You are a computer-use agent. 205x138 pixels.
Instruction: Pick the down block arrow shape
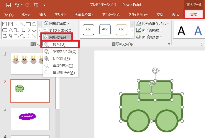pos(34,30)
